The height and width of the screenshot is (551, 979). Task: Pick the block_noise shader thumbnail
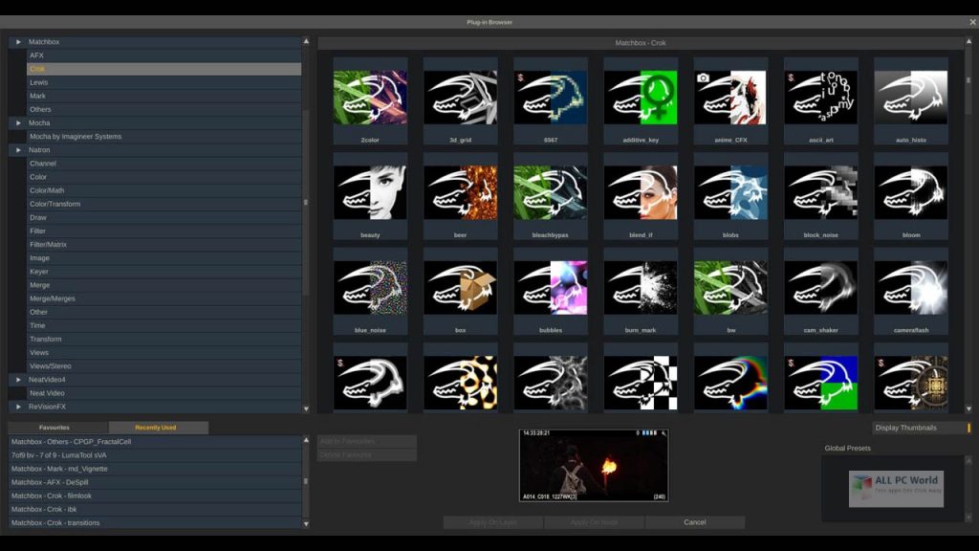tap(821, 192)
